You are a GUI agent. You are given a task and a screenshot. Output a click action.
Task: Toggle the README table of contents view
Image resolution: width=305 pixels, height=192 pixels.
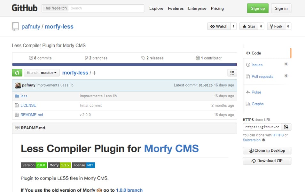[x=232, y=73]
